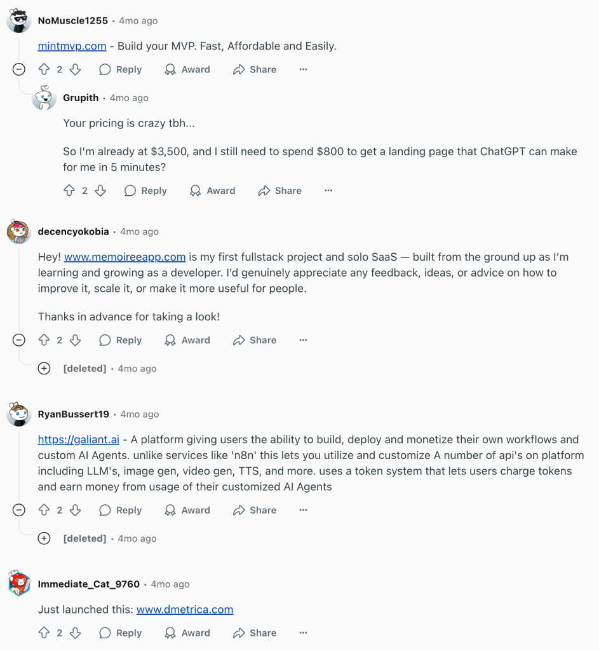Open more options on Immediate_Cat_9760's comment
The height and width of the screenshot is (651, 599).
pyautogui.click(x=303, y=633)
